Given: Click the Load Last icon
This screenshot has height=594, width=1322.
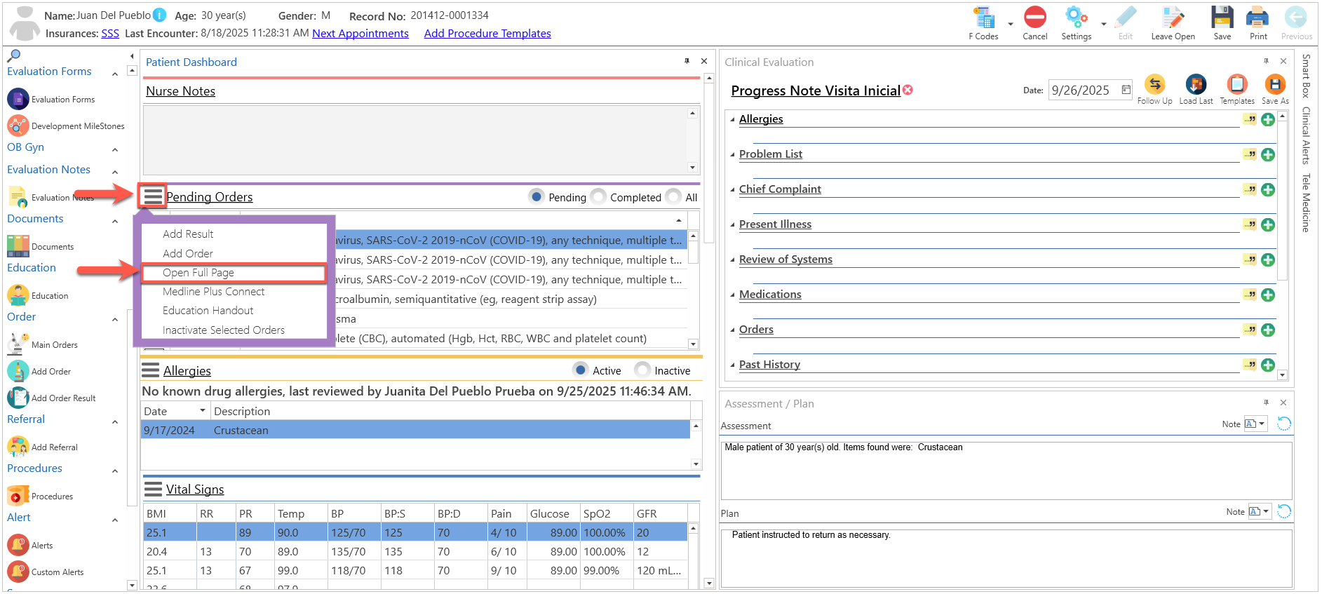Looking at the screenshot, I should pos(1196,84).
